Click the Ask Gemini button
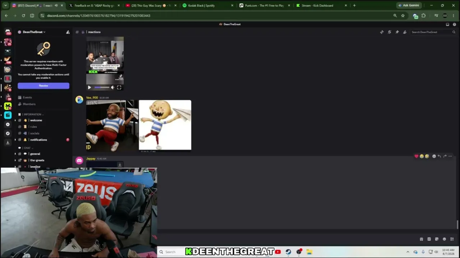 (409, 5)
